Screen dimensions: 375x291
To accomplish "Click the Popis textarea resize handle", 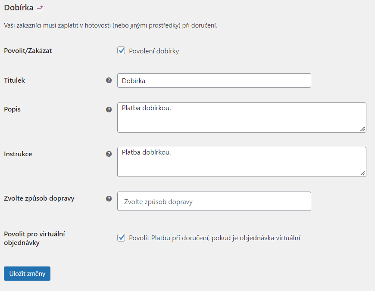I will [362, 129].
